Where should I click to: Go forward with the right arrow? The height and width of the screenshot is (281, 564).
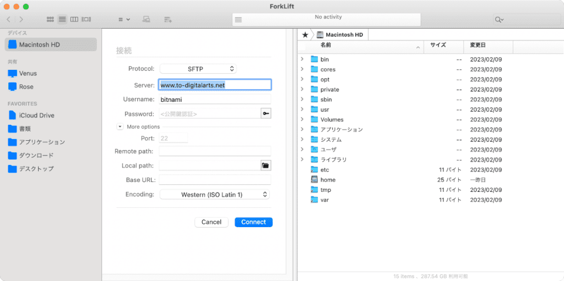[x=21, y=19]
